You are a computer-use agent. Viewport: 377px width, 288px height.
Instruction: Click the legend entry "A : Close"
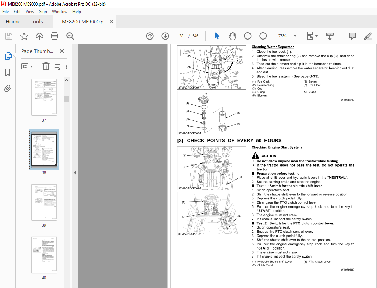(310, 92)
